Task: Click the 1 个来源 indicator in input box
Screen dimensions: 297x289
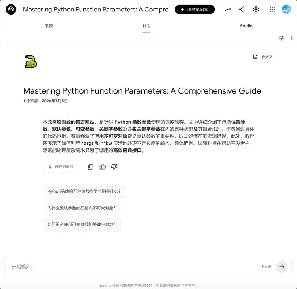Action: pos(265,267)
